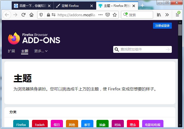This screenshot has height=129, width=184.
Task: Open the 时尚 category
Action: (118, 124)
